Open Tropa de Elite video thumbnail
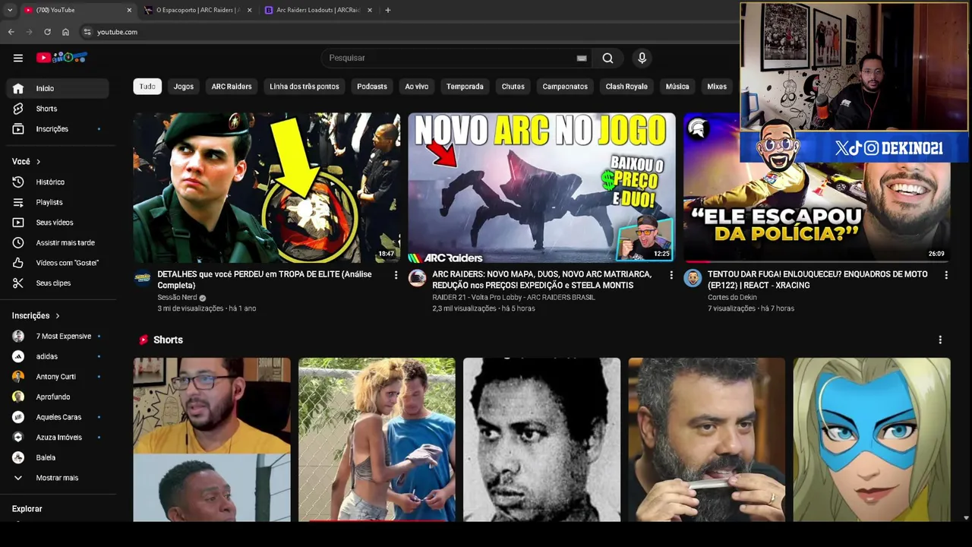972x547 pixels. click(x=267, y=188)
